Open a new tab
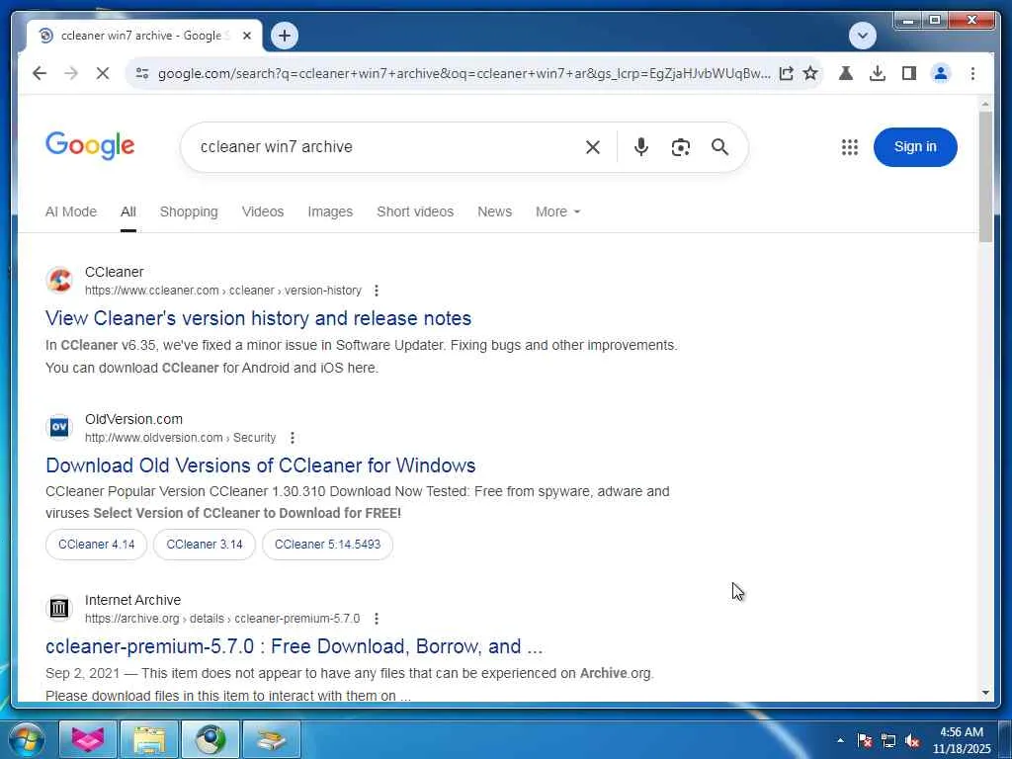The width and height of the screenshot is (1012, 759). 285,36
